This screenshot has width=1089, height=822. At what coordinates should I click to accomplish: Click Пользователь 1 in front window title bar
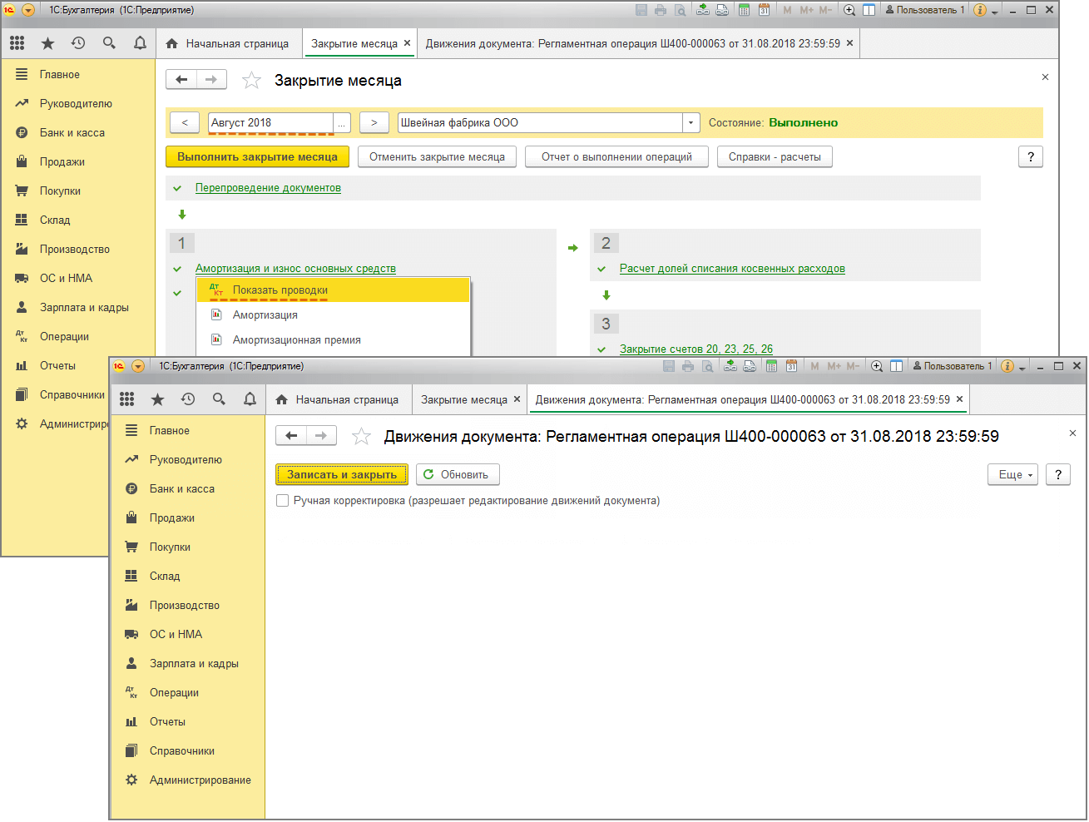952,366
